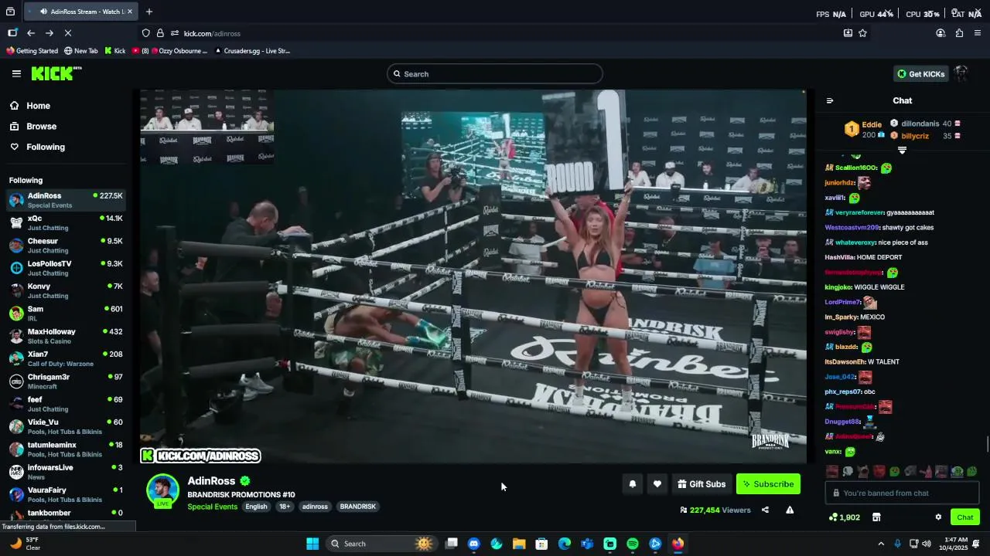Go to the Following page in sidebar
Screen dimensions: 990x556
(x=46, y=147)
